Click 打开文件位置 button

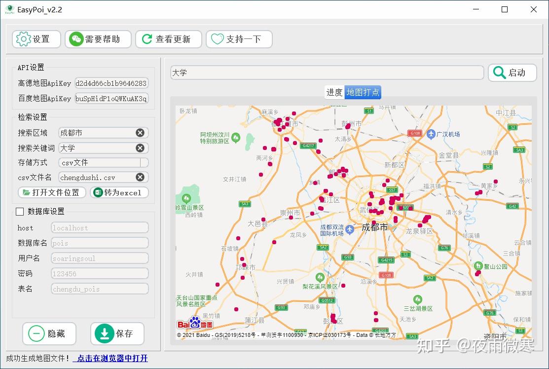click(52, 192)
